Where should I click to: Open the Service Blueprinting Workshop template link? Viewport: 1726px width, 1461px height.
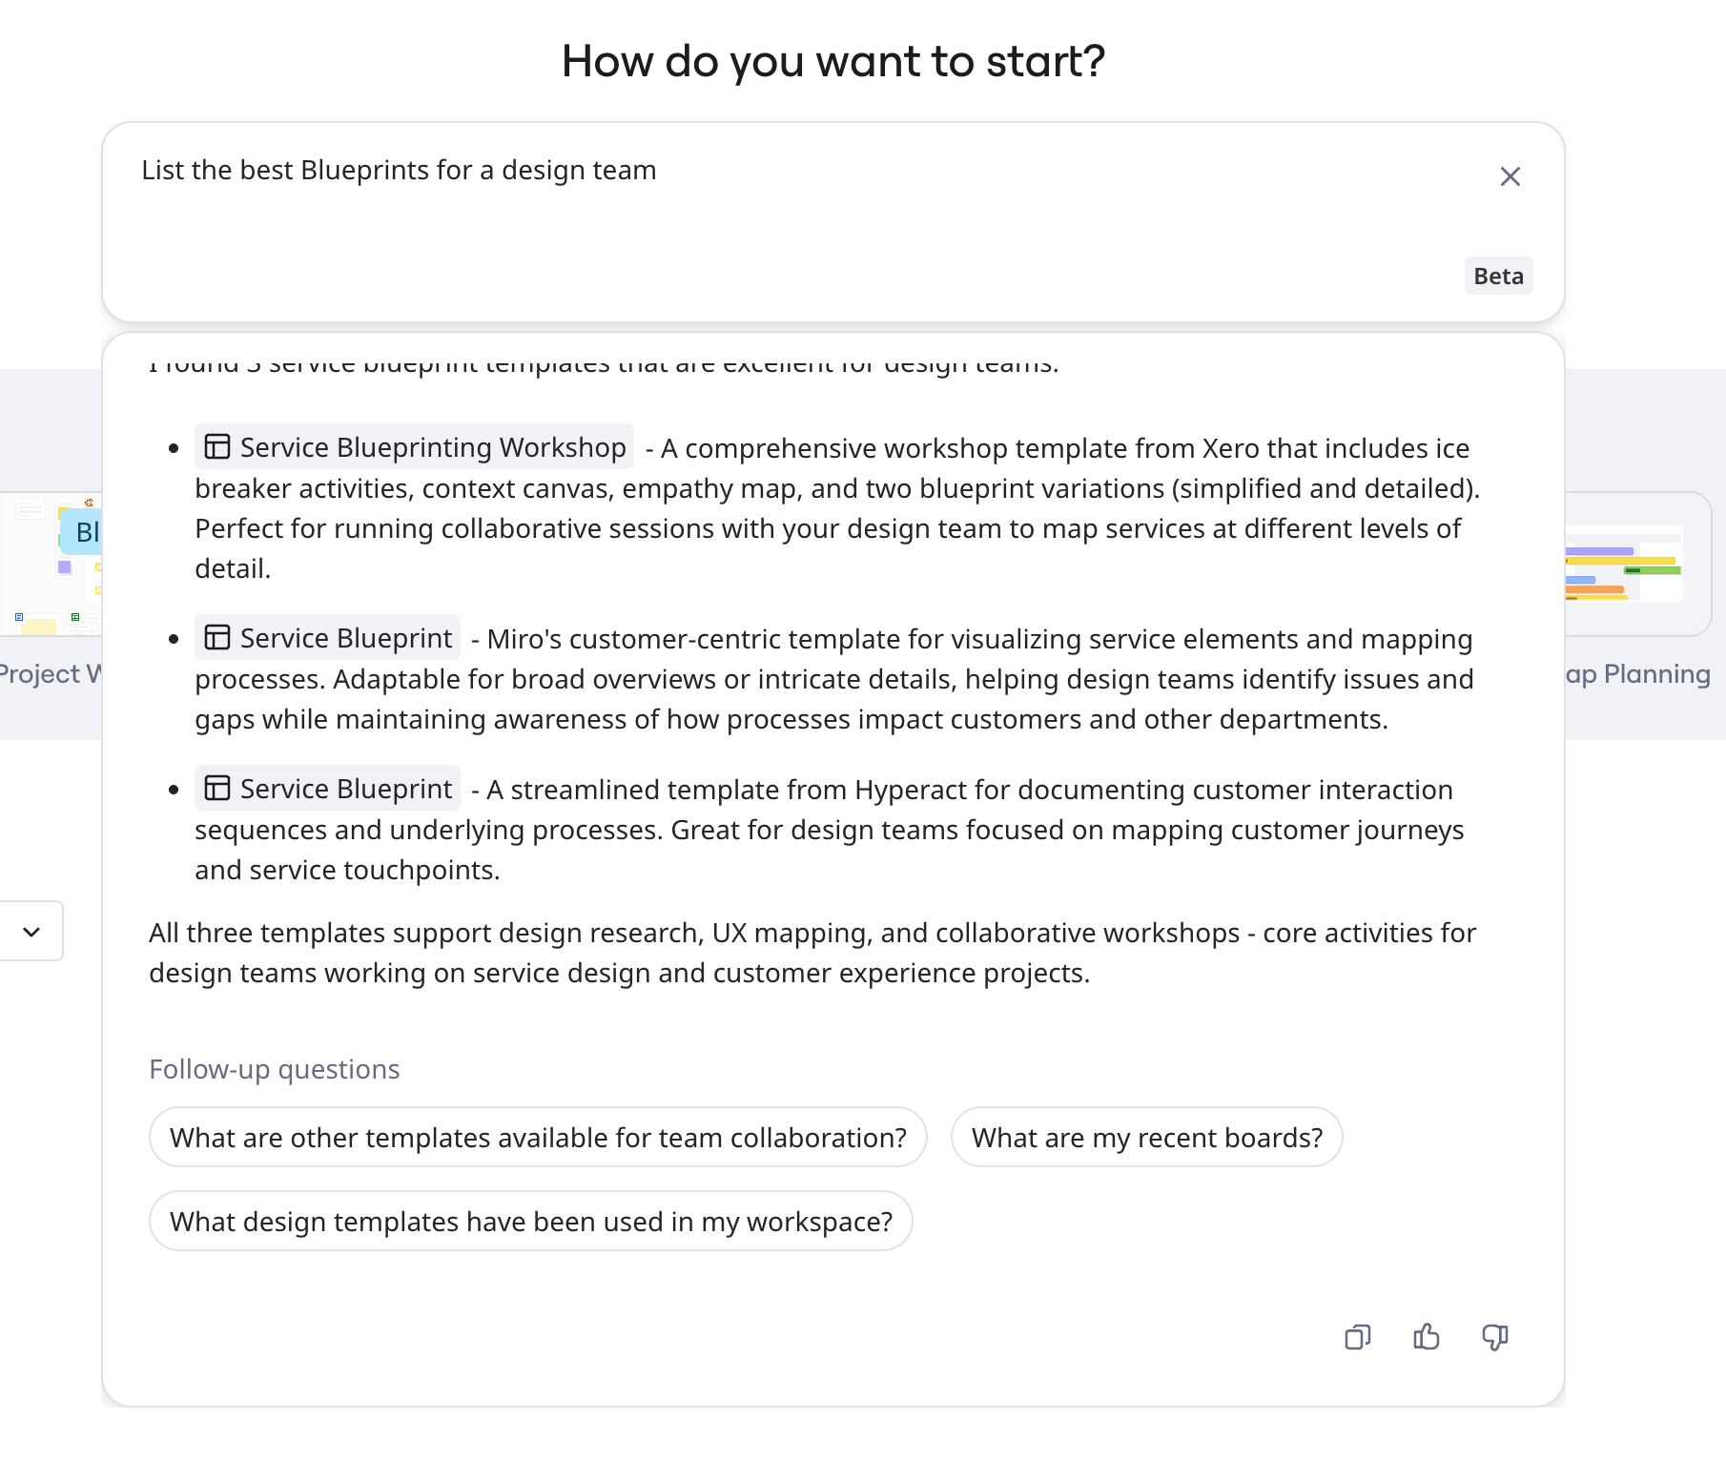tap(432, 447)
